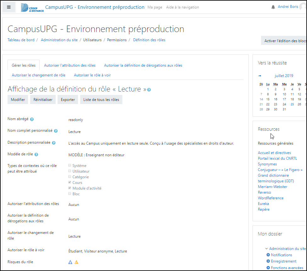Collapse the Administration du site tree
307x271 pixels.
(266, 249)
